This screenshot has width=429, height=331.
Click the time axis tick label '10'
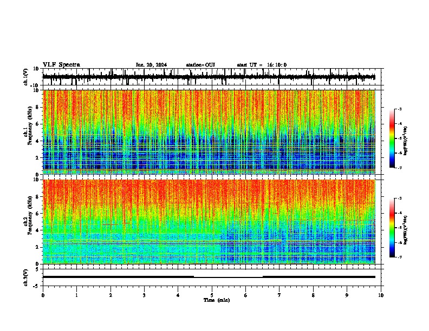point(381,295)
